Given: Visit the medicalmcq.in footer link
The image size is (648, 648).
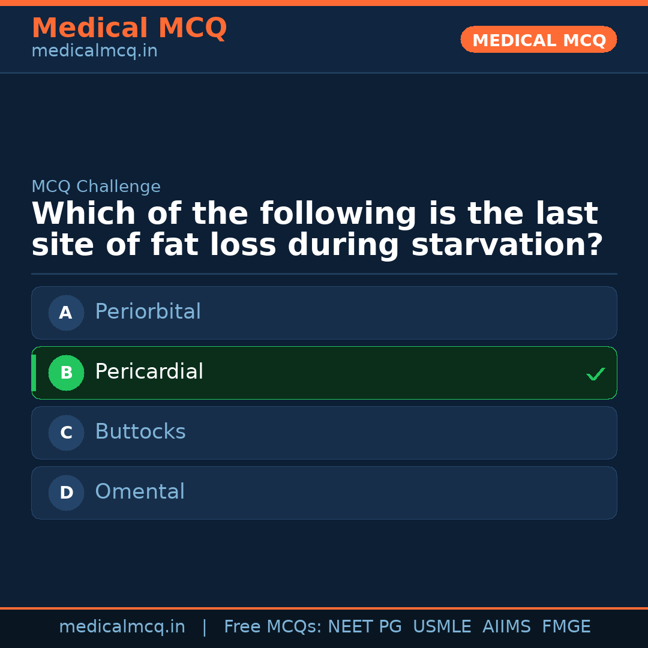Looking at the screenshot, I should (122, 626).
